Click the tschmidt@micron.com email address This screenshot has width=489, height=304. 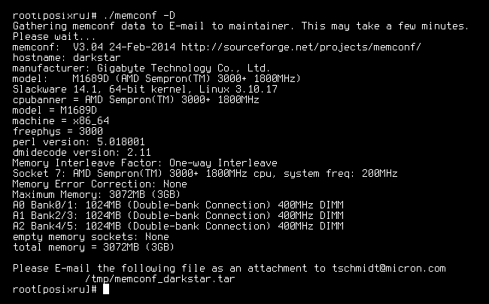pyautogui.click(x=389, y=268)
